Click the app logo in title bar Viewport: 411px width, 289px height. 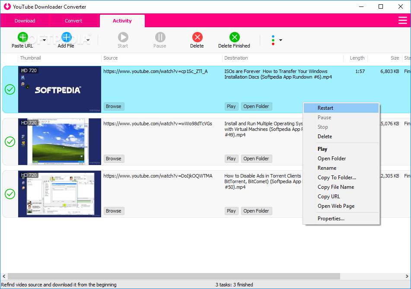(x=7, y=6)
